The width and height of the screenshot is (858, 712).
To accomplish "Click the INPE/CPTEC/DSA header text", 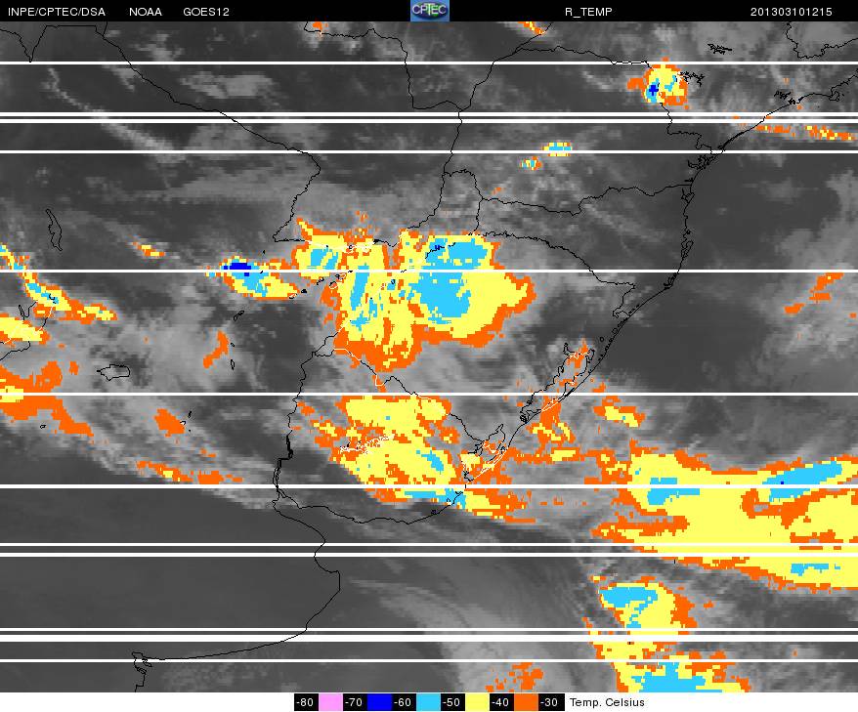I will [x=57, y=12].
